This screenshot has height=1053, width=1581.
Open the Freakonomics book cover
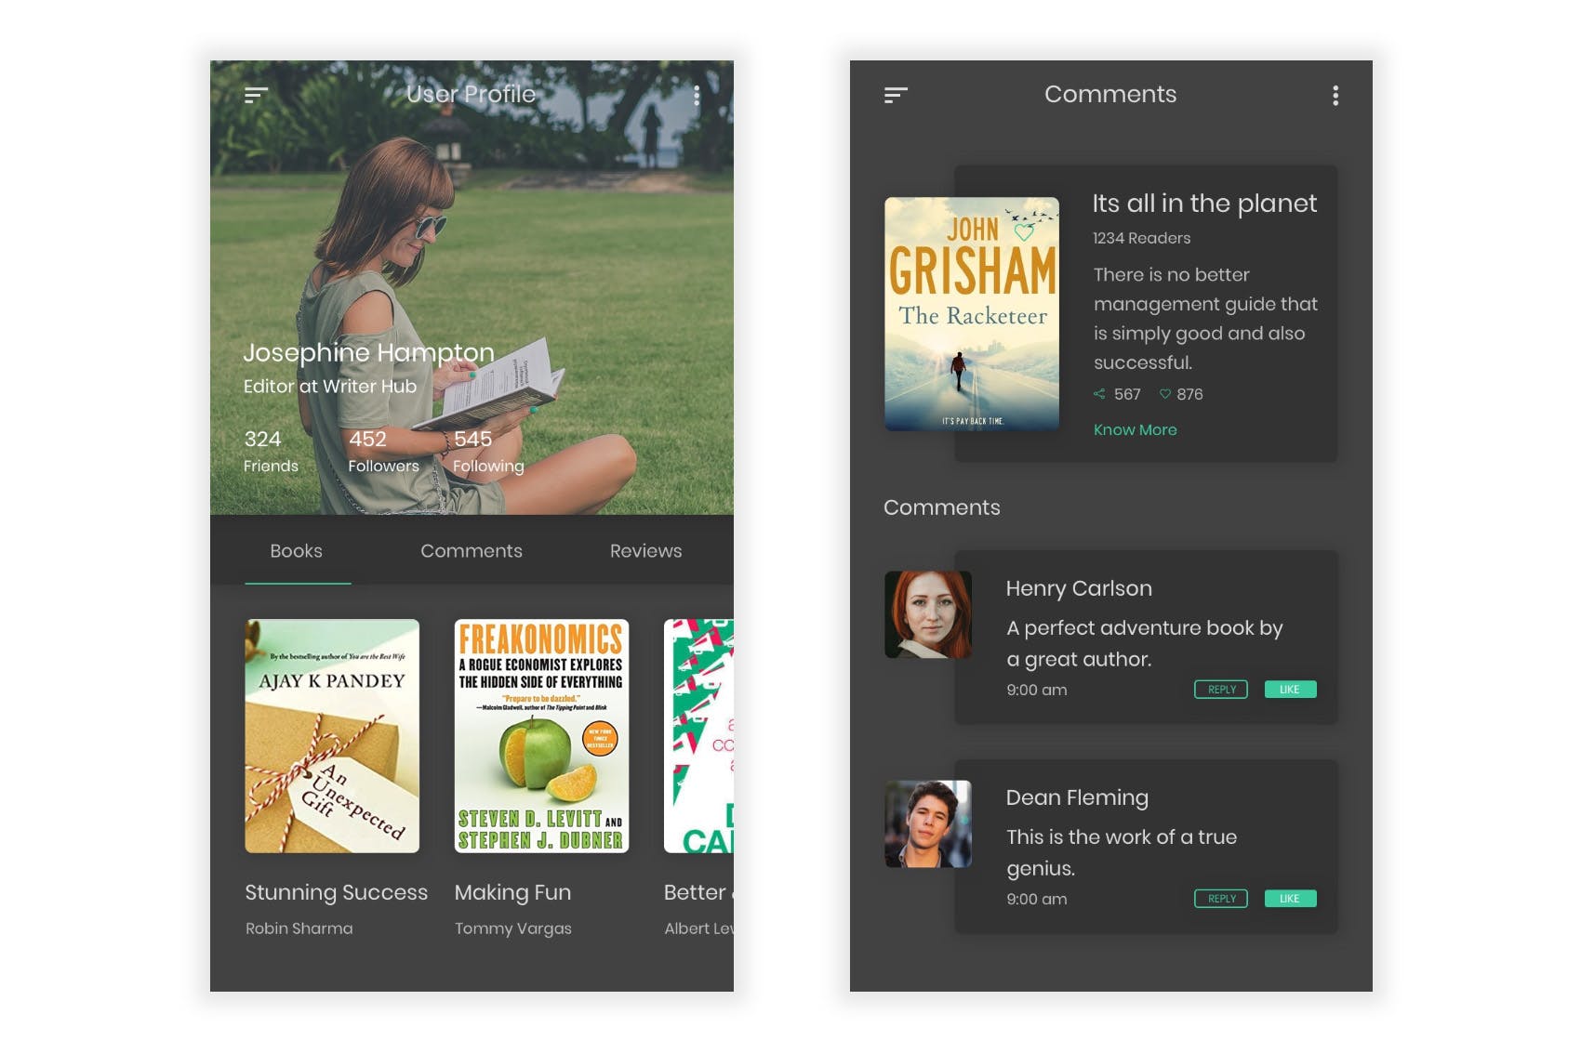click(542, 735)
